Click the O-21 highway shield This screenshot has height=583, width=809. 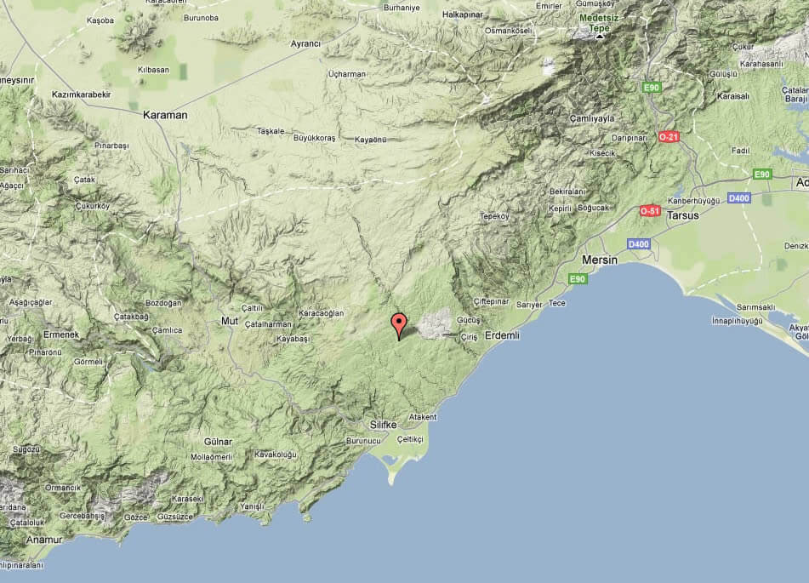coord(669,136)
